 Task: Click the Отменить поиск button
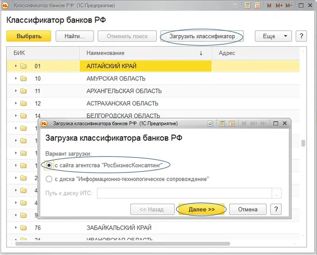[x=127, y=36]
